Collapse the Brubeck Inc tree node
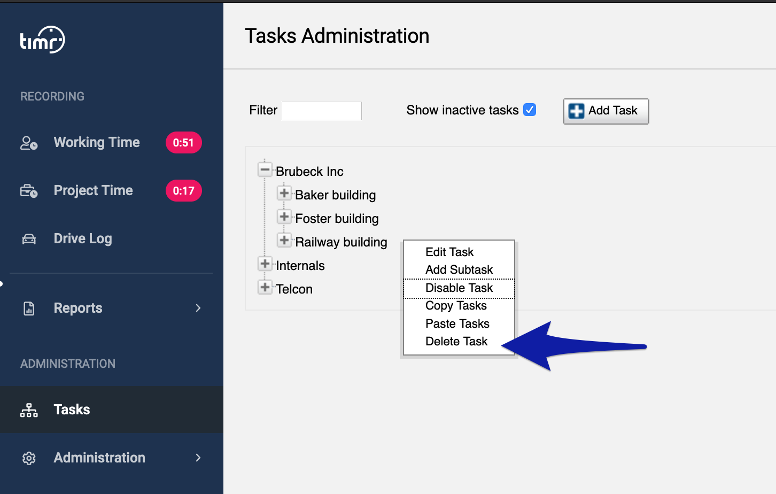 pyautogui.click(x=265, y=170)
